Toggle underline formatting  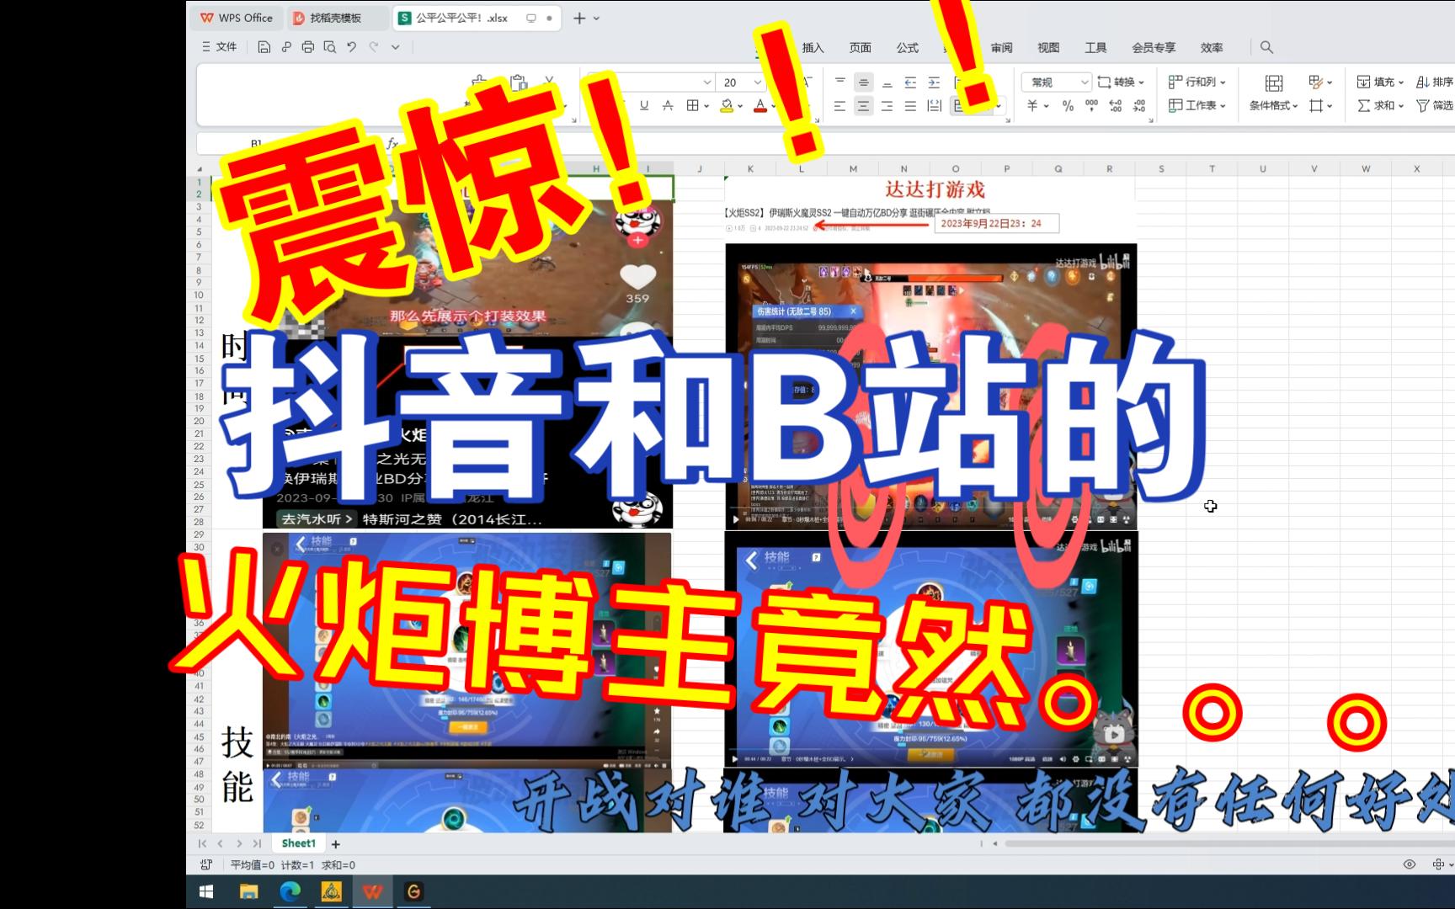tap(644, 106)
